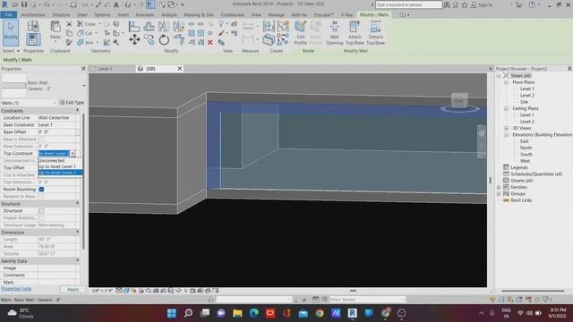The image size is (573, 322).
Task: Click the Edit Profile icon
Action: (x=301, y=32)
